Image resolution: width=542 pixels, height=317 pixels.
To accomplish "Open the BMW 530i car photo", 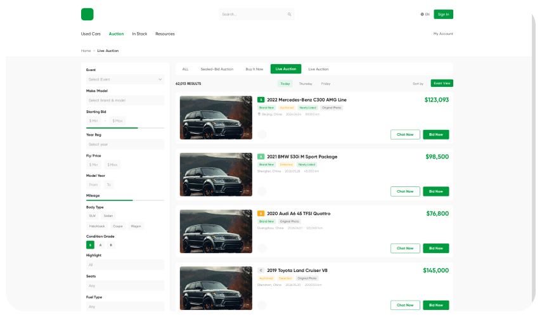I will (x=216, y=174).
